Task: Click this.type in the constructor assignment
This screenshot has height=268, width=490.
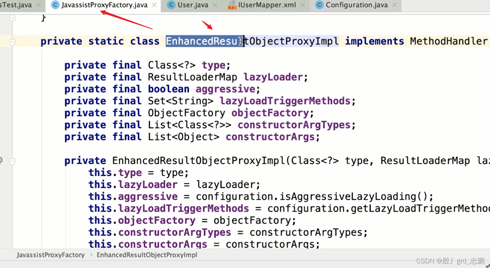Action: coord(115,173)
